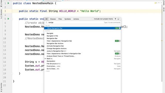Switch to the Symbols tab
The height and width of the screenshot is (93, 165).
[x=68, y=19]
